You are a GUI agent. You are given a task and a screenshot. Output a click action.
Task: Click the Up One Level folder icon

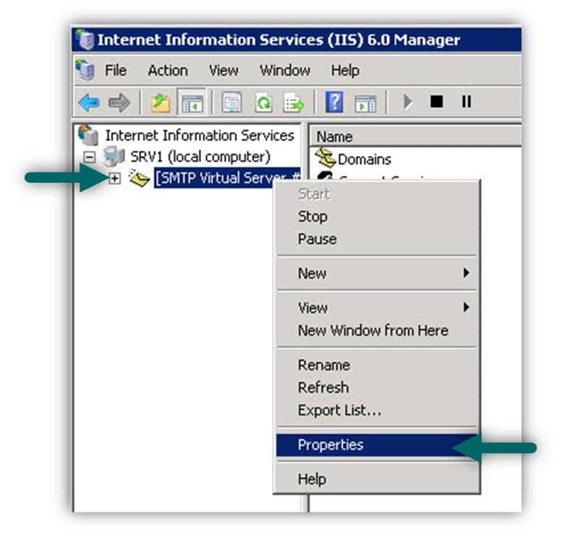click(161, 103)
